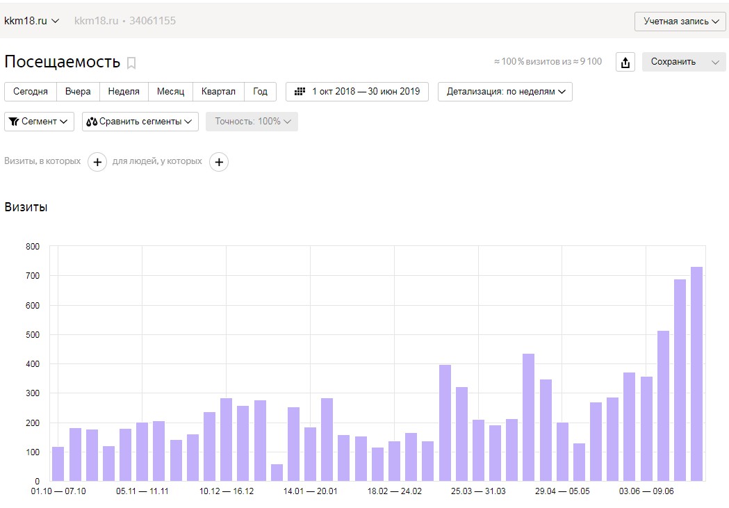Open the Сегмент dropdown

pyautogui.click(x=39, y=122)
